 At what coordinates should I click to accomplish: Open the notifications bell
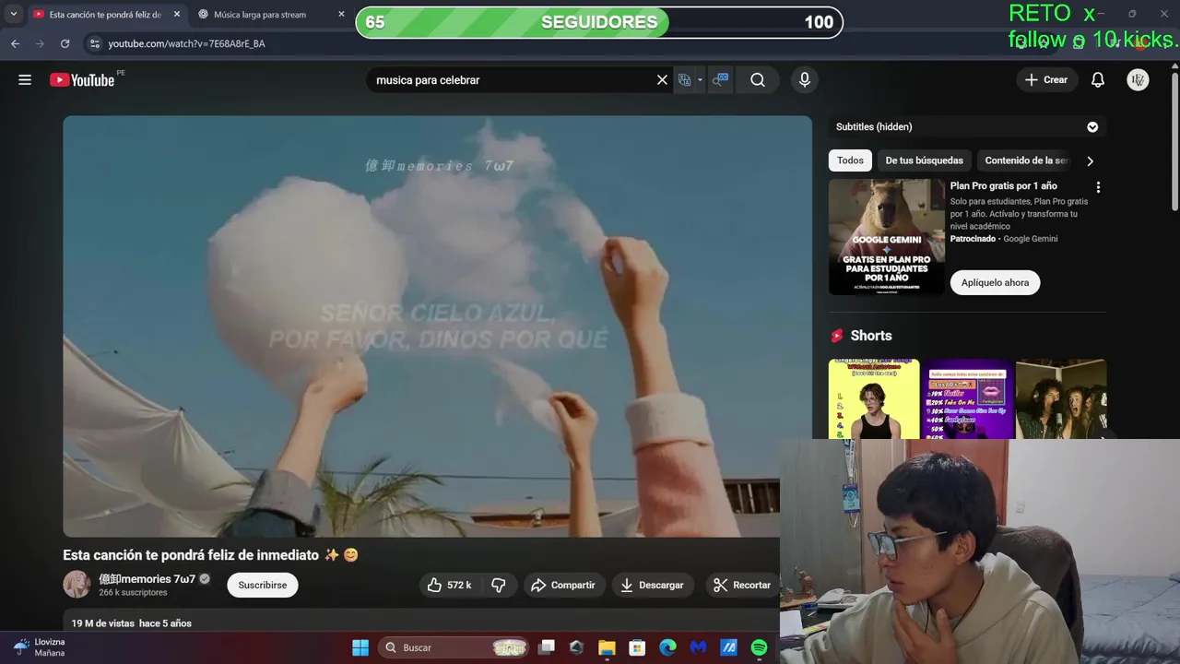[1098, 80]
